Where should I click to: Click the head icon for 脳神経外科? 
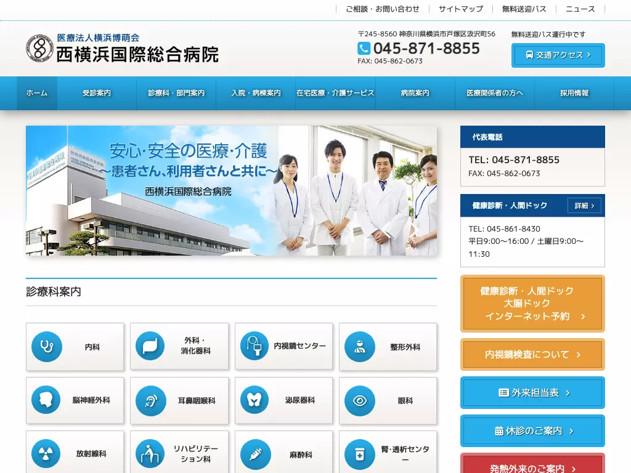coord(46,400)
